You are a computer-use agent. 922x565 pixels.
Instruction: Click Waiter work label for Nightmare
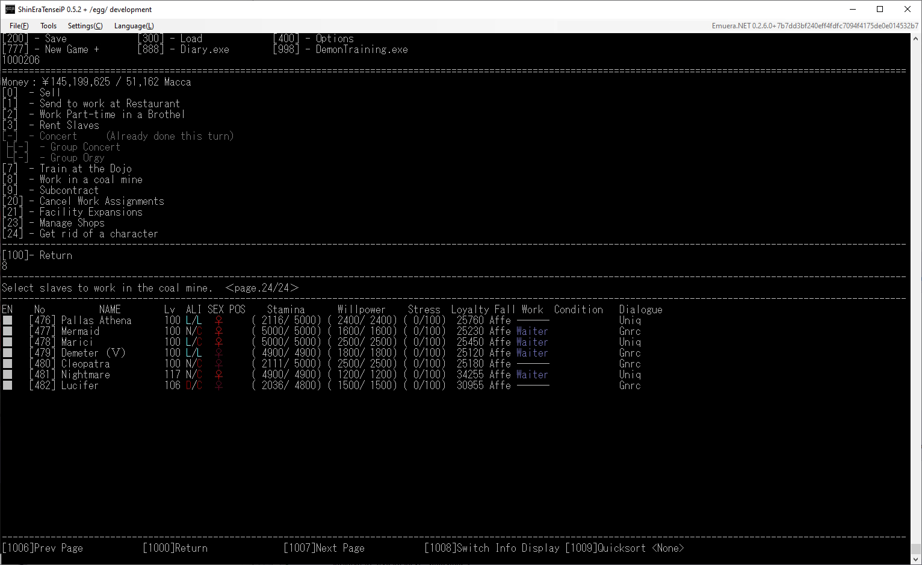click(532, 375)
